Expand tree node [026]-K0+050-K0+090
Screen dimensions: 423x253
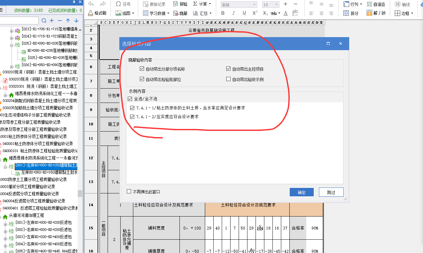pos(12,66)
